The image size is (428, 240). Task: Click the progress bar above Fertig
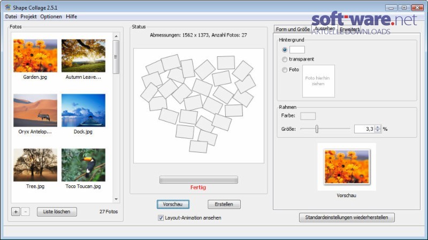(198, 179)
